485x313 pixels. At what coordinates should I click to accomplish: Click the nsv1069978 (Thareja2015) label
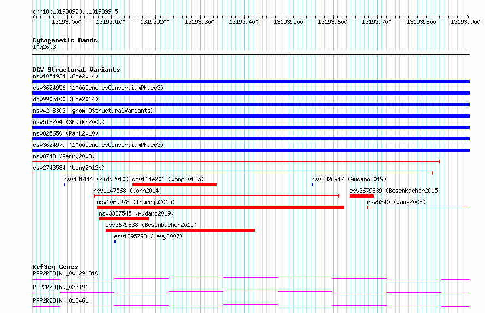(x=136, y=202)
